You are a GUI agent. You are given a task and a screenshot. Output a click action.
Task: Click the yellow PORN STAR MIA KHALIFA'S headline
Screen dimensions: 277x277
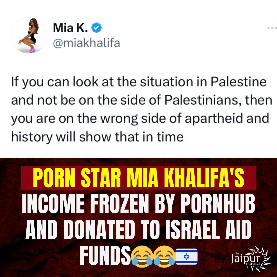138,178
